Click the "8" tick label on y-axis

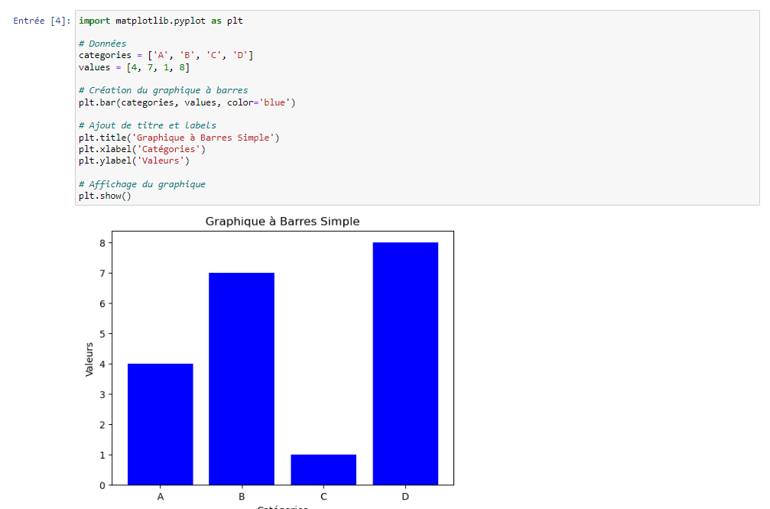(102, 243)
